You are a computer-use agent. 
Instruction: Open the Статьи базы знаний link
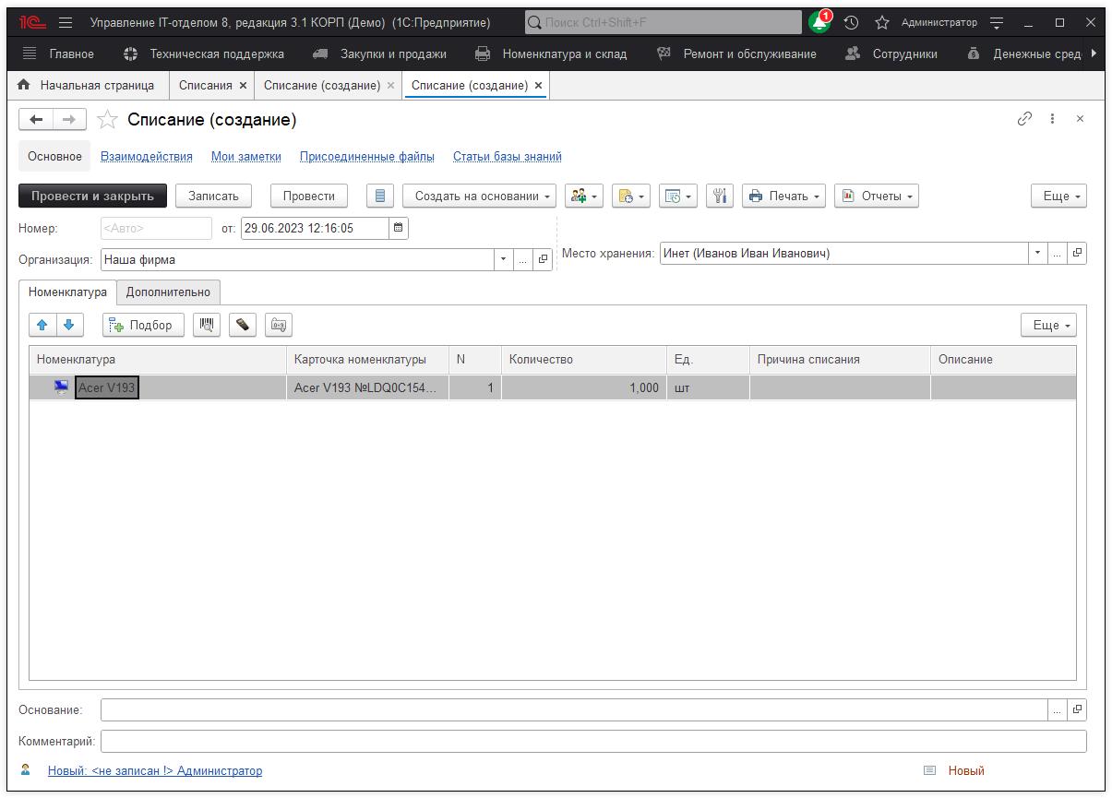click(507, 157)
